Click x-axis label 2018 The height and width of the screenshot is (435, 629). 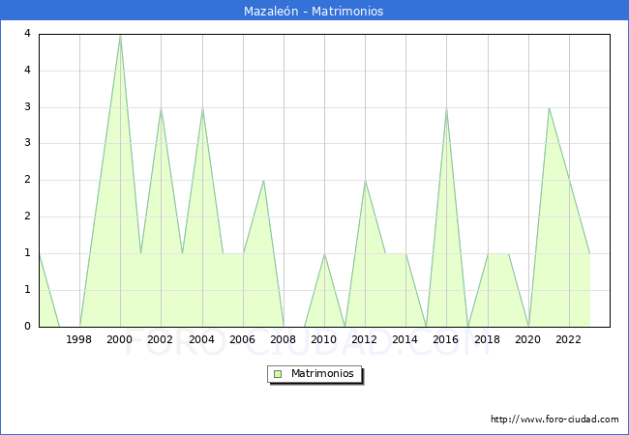(x=487, y=339)
